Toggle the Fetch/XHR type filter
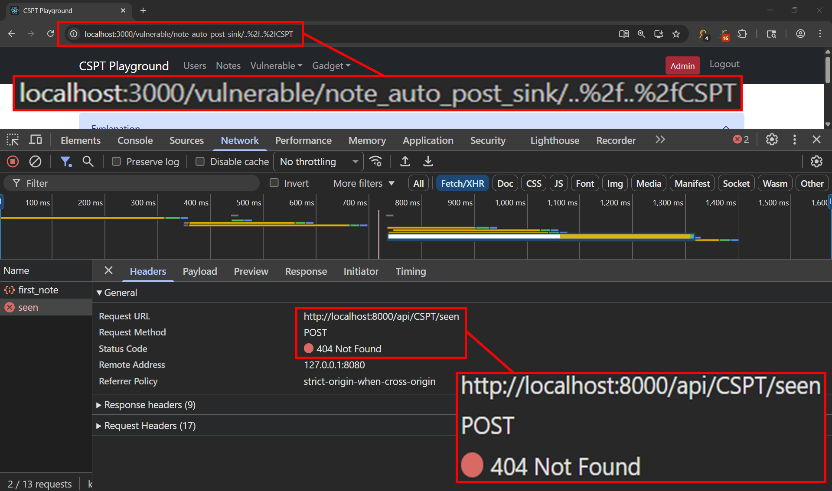 (x=463, y=183)
